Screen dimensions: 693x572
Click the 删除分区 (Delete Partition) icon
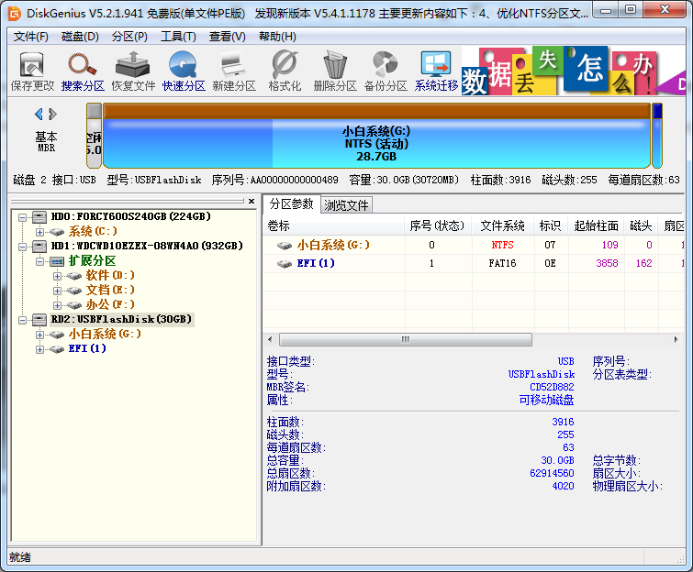[x=334, y=71]
